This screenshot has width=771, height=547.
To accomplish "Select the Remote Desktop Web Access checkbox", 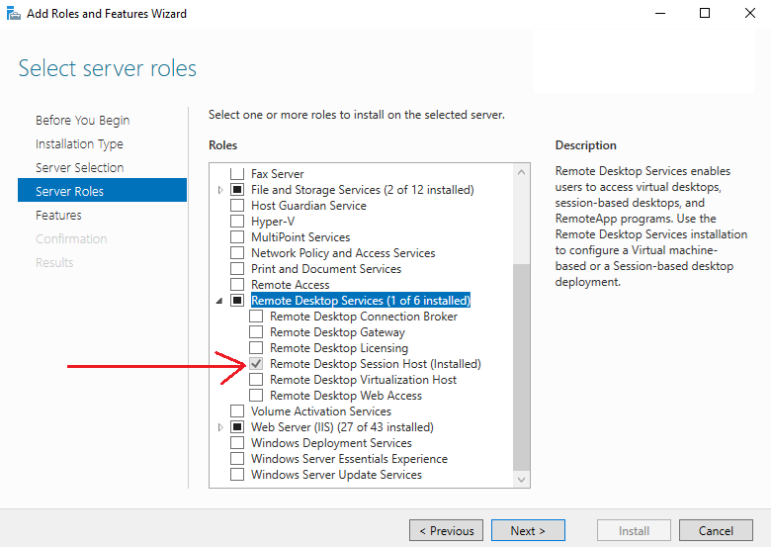I will 256,396.
